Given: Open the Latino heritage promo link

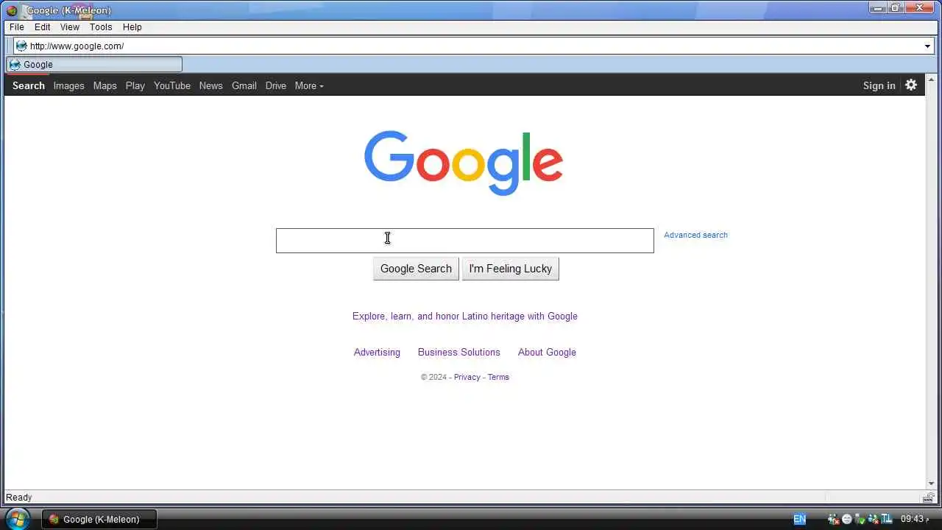Looking at the screenshot, I should click(465, 316).
